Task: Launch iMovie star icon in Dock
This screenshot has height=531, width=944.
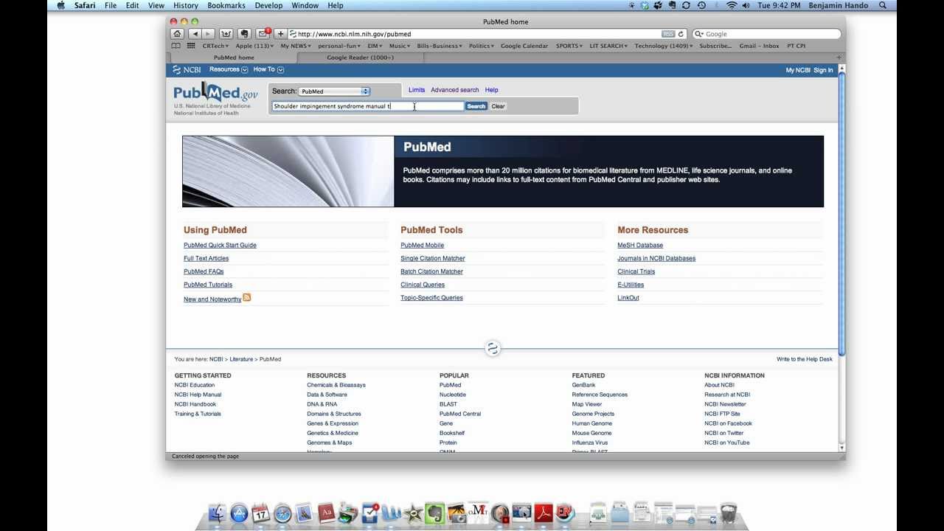Action: click(x=413, y=513)
